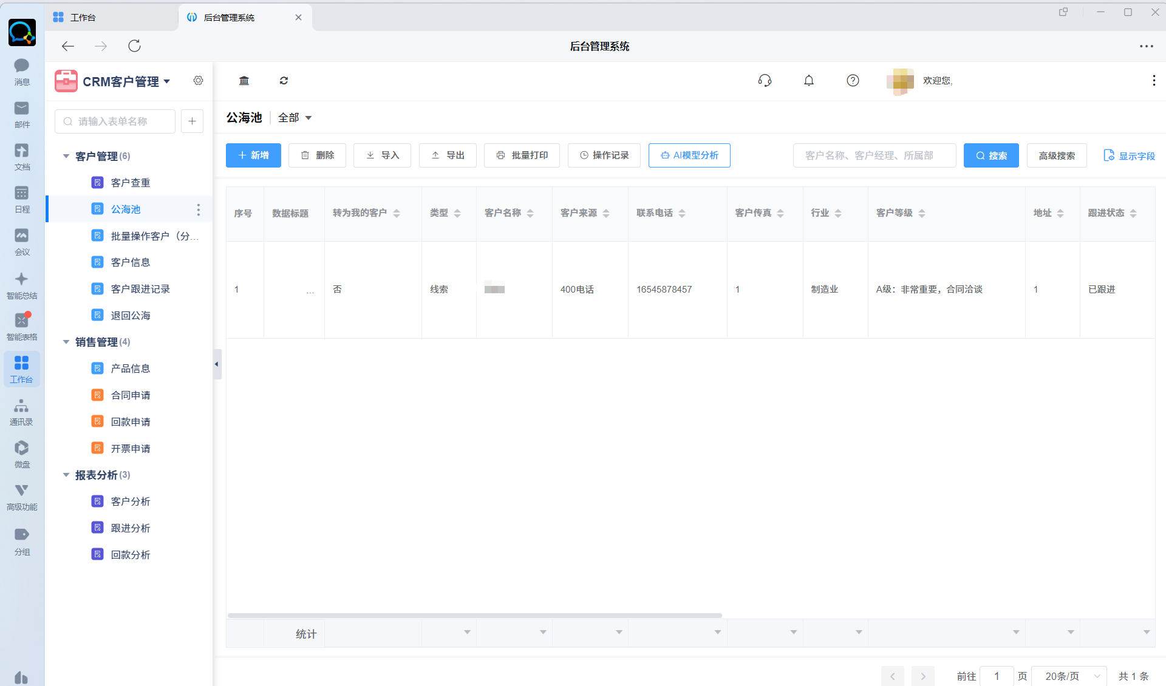Collapse the 销售管理 tree group
The width and height of the screenshot is (1166, 686).
pyautogui.click(x=66, y=342)
